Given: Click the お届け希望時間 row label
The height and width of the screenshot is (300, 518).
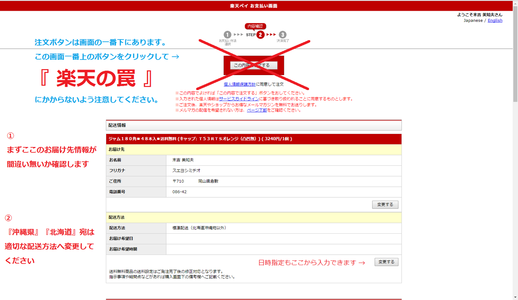Looking at the screenshot, I should (x=123, y=249).
